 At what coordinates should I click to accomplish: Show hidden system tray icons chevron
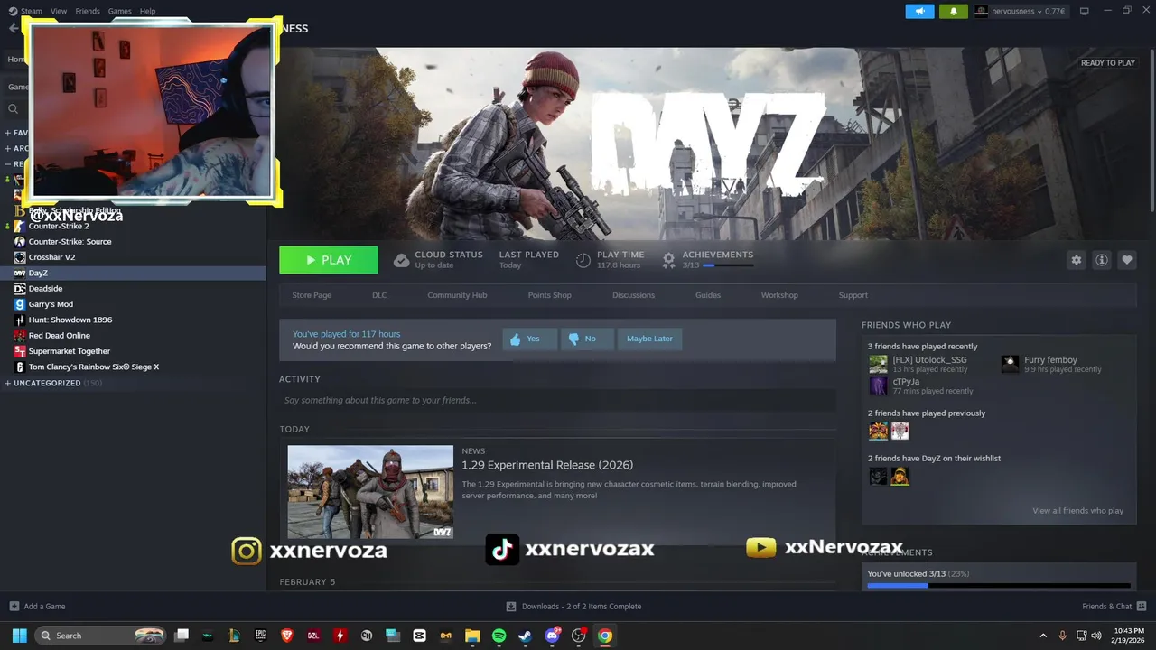tap(1043, 636)
